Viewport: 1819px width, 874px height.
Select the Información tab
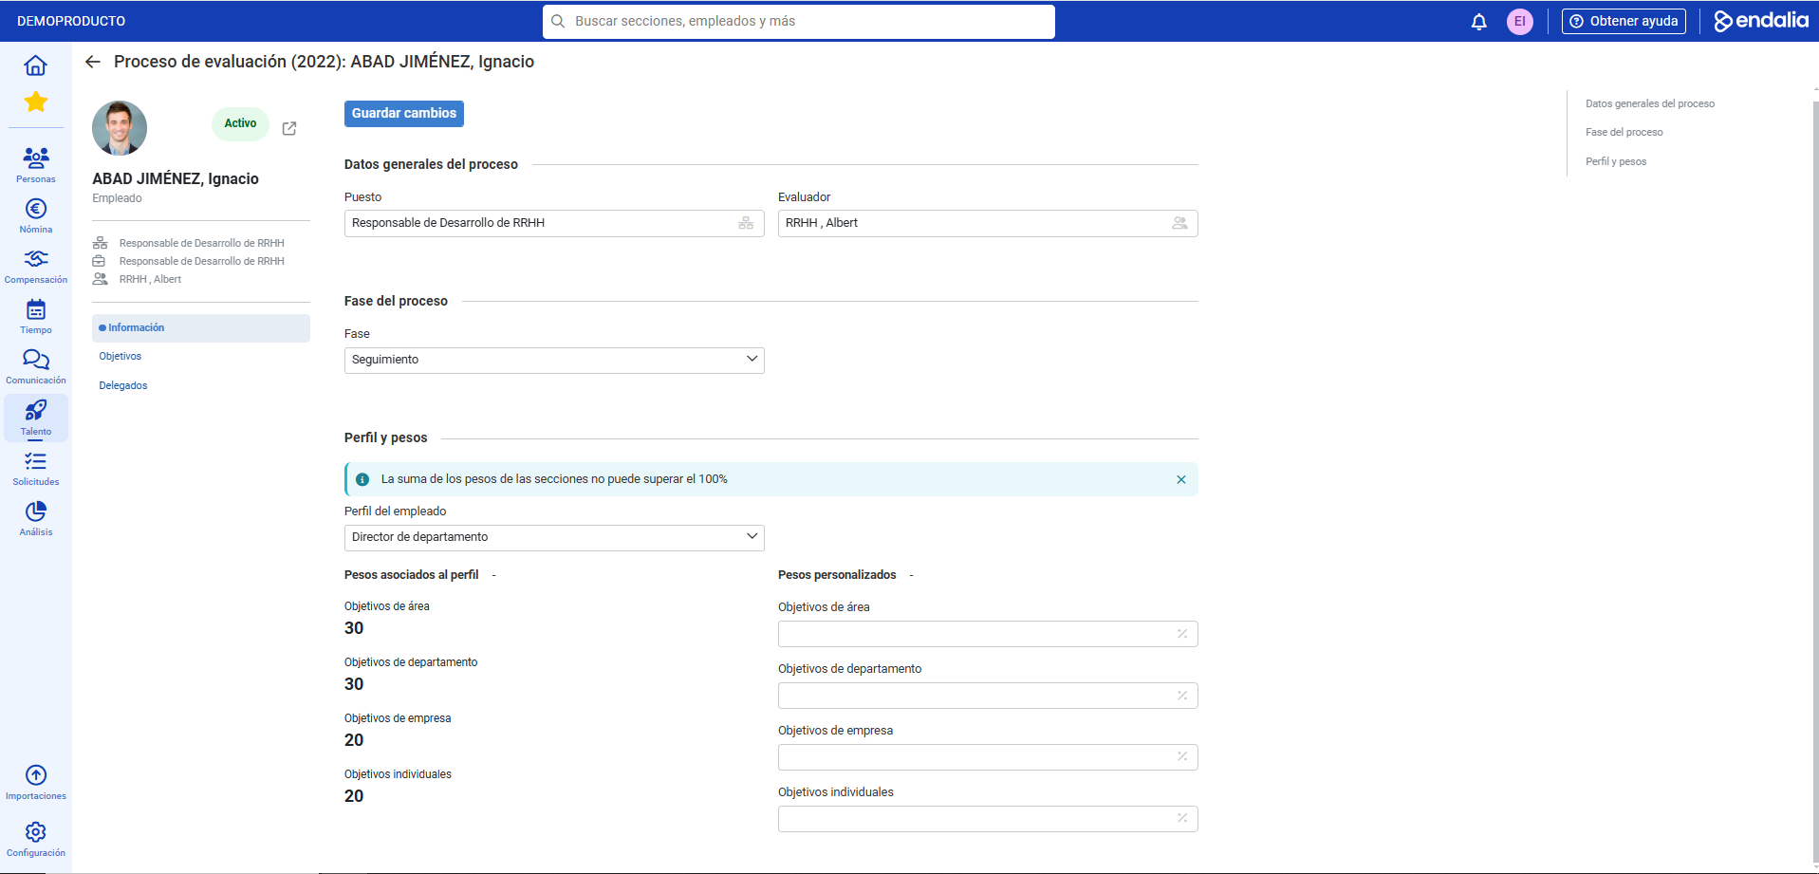201,327
